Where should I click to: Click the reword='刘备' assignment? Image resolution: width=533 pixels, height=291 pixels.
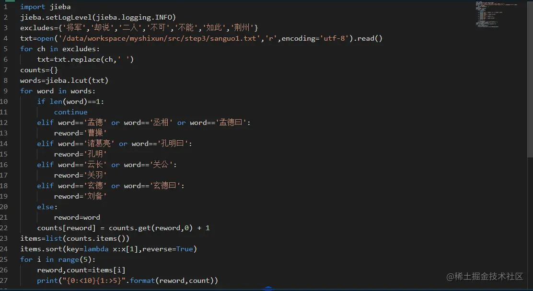(80, 196)
